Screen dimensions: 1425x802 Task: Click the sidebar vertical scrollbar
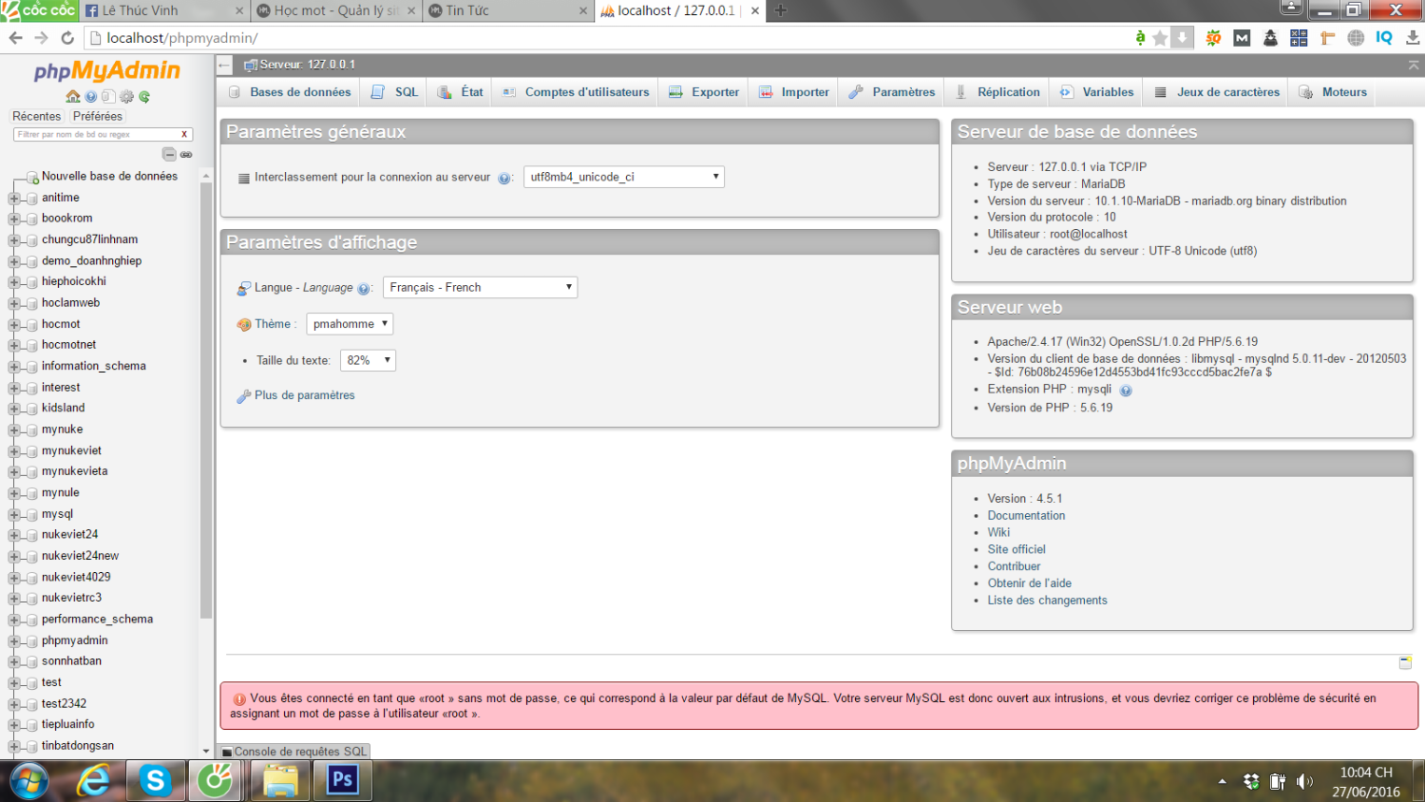[206, 399]
